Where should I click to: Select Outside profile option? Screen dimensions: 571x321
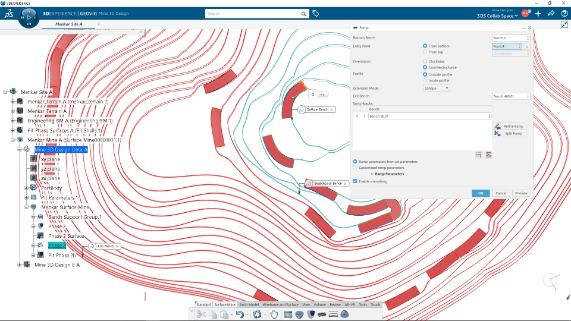coord(425,74)
